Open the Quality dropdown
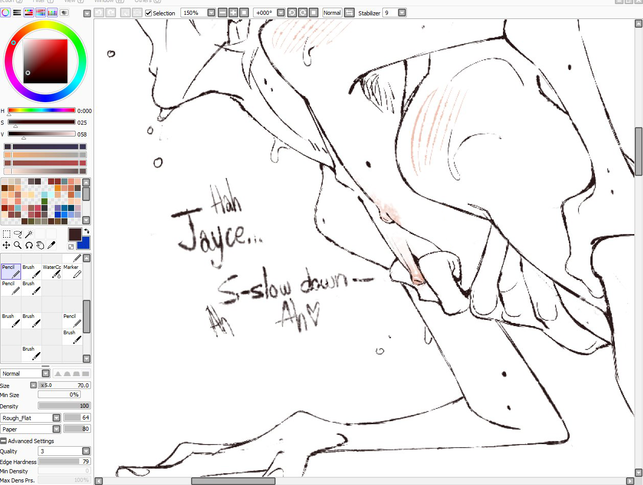 tap(86, 451)
